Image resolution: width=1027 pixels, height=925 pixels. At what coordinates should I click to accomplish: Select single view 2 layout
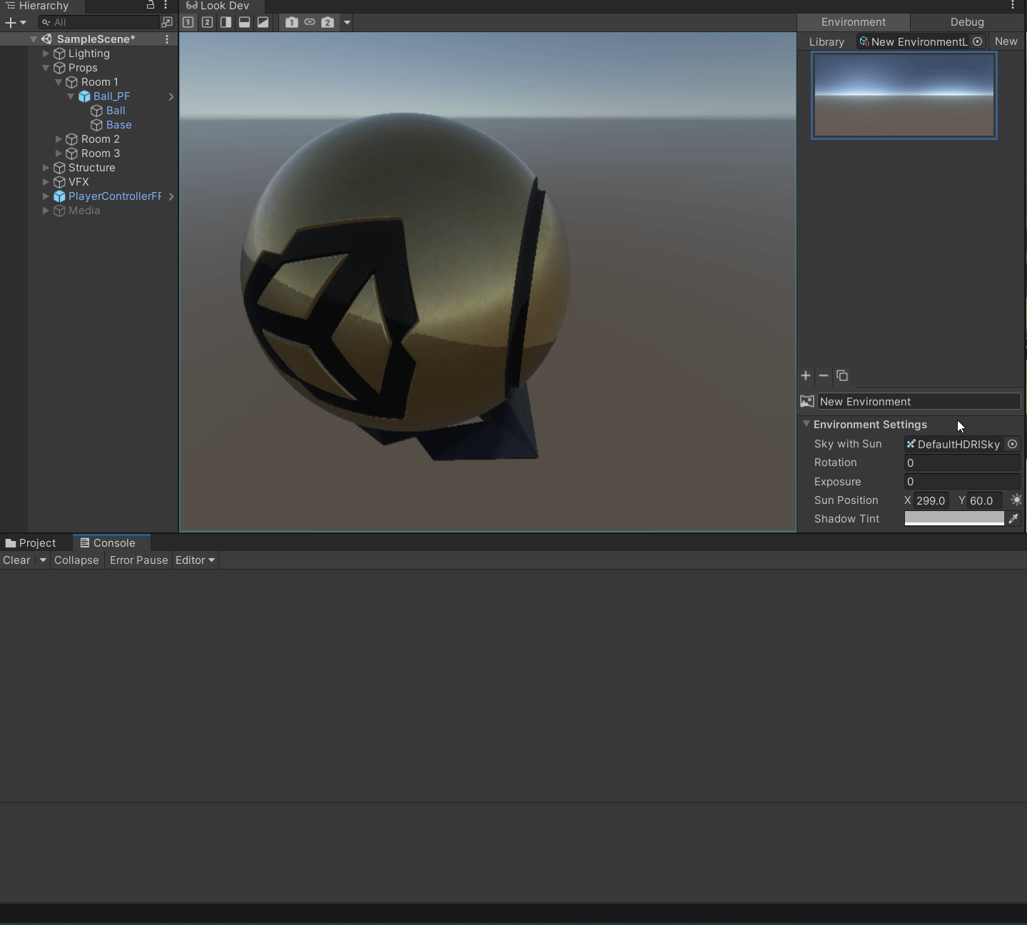207,22
